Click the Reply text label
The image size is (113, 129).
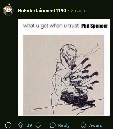64,125
